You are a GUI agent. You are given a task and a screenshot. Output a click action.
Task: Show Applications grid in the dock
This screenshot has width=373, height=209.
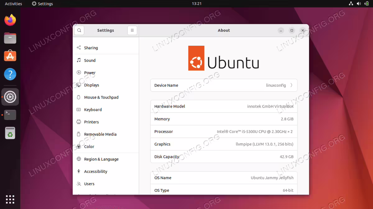10,199
